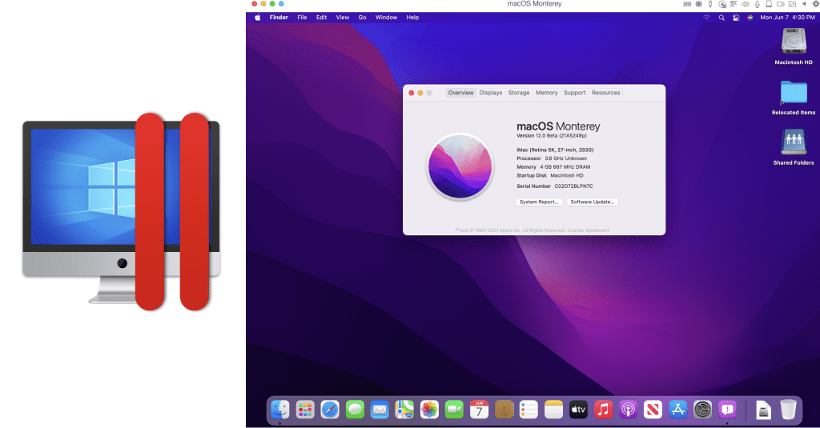820x428 pixels.
Task: Click the date and time display
Action: click(x=787, y=18)
